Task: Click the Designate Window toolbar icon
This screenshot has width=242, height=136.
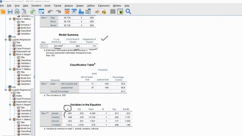Action: pyautogui.click(x=120, y=12)
